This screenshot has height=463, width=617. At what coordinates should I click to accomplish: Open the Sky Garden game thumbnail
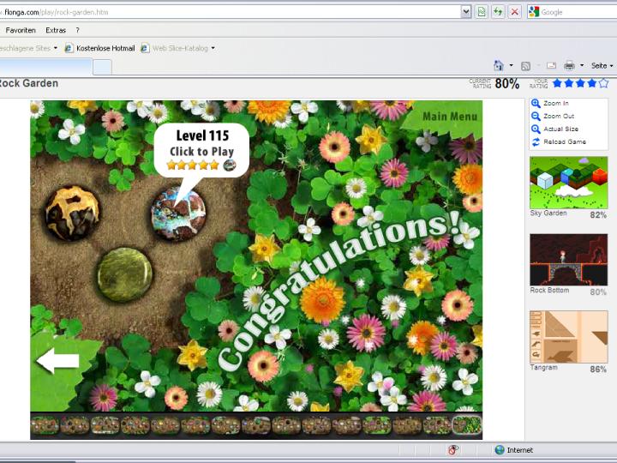click(x=568, y=182)
